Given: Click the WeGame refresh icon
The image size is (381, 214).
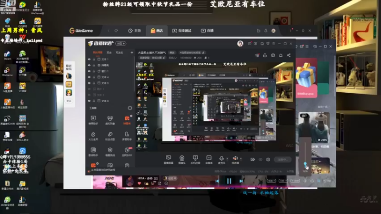Looking at the screenshot, I should tap(116, 30).
